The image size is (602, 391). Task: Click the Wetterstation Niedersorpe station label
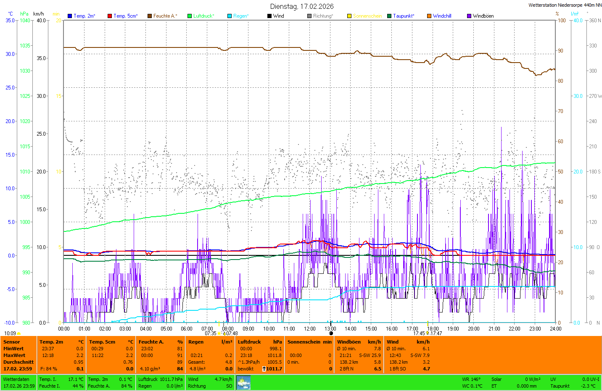[565, 5]
